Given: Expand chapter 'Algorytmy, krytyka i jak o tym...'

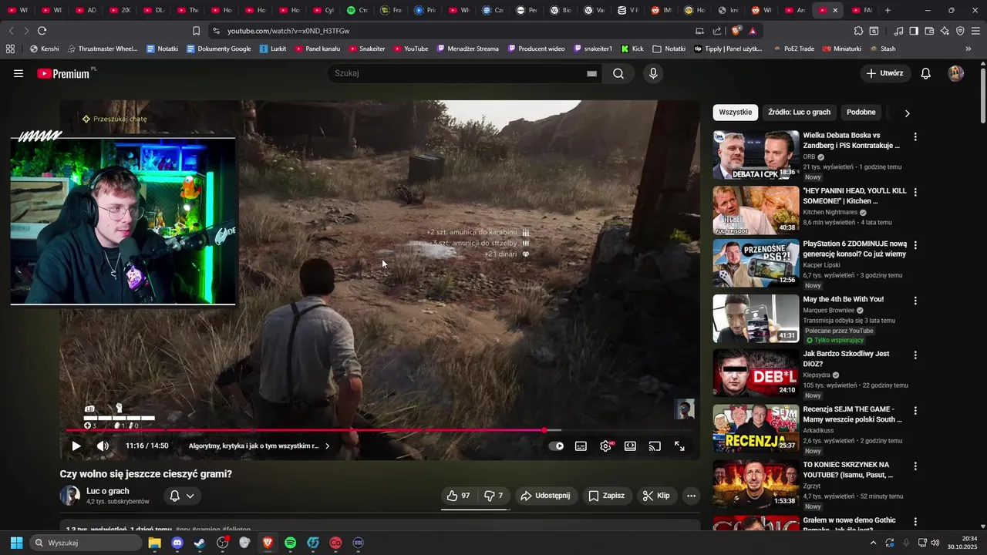Looking at the screenshot, I should click(x=259, y=446).
